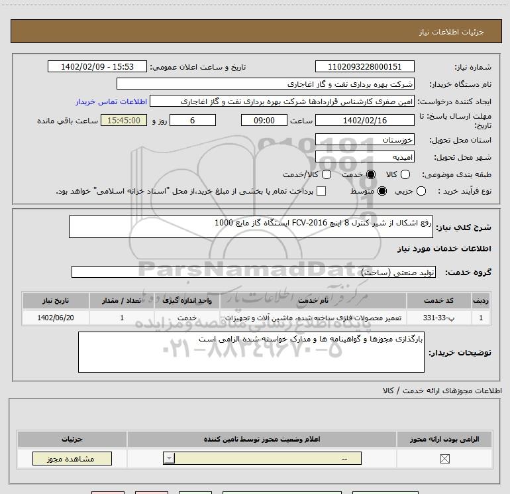
Task: Click the deadline date field 1402/02/16
Action: [x=364, y=120]
